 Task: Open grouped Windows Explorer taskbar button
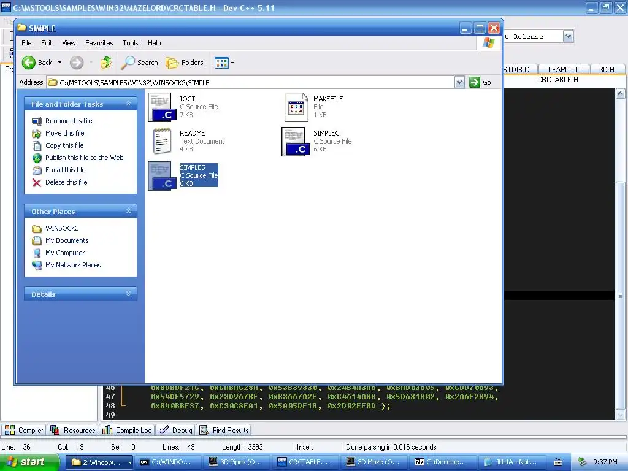click(99, 462)
